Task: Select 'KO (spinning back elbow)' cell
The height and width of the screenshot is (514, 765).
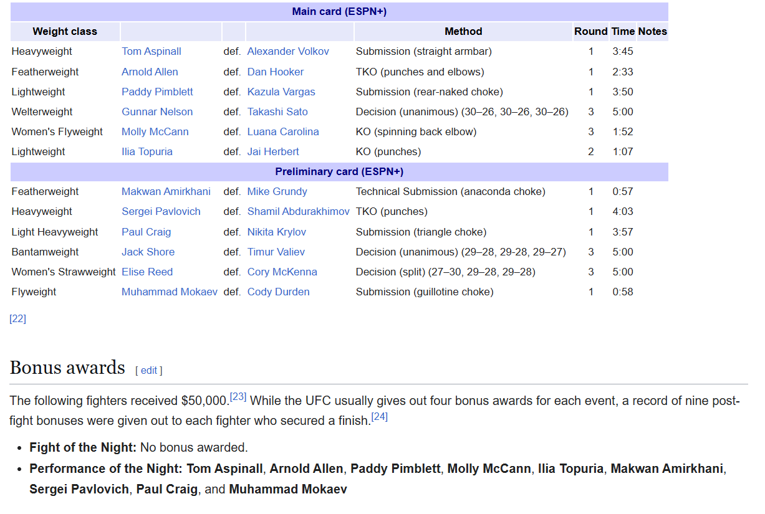Action: (x=416, y=131)
